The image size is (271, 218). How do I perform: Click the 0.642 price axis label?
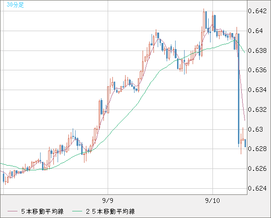[x=257, y=11]
